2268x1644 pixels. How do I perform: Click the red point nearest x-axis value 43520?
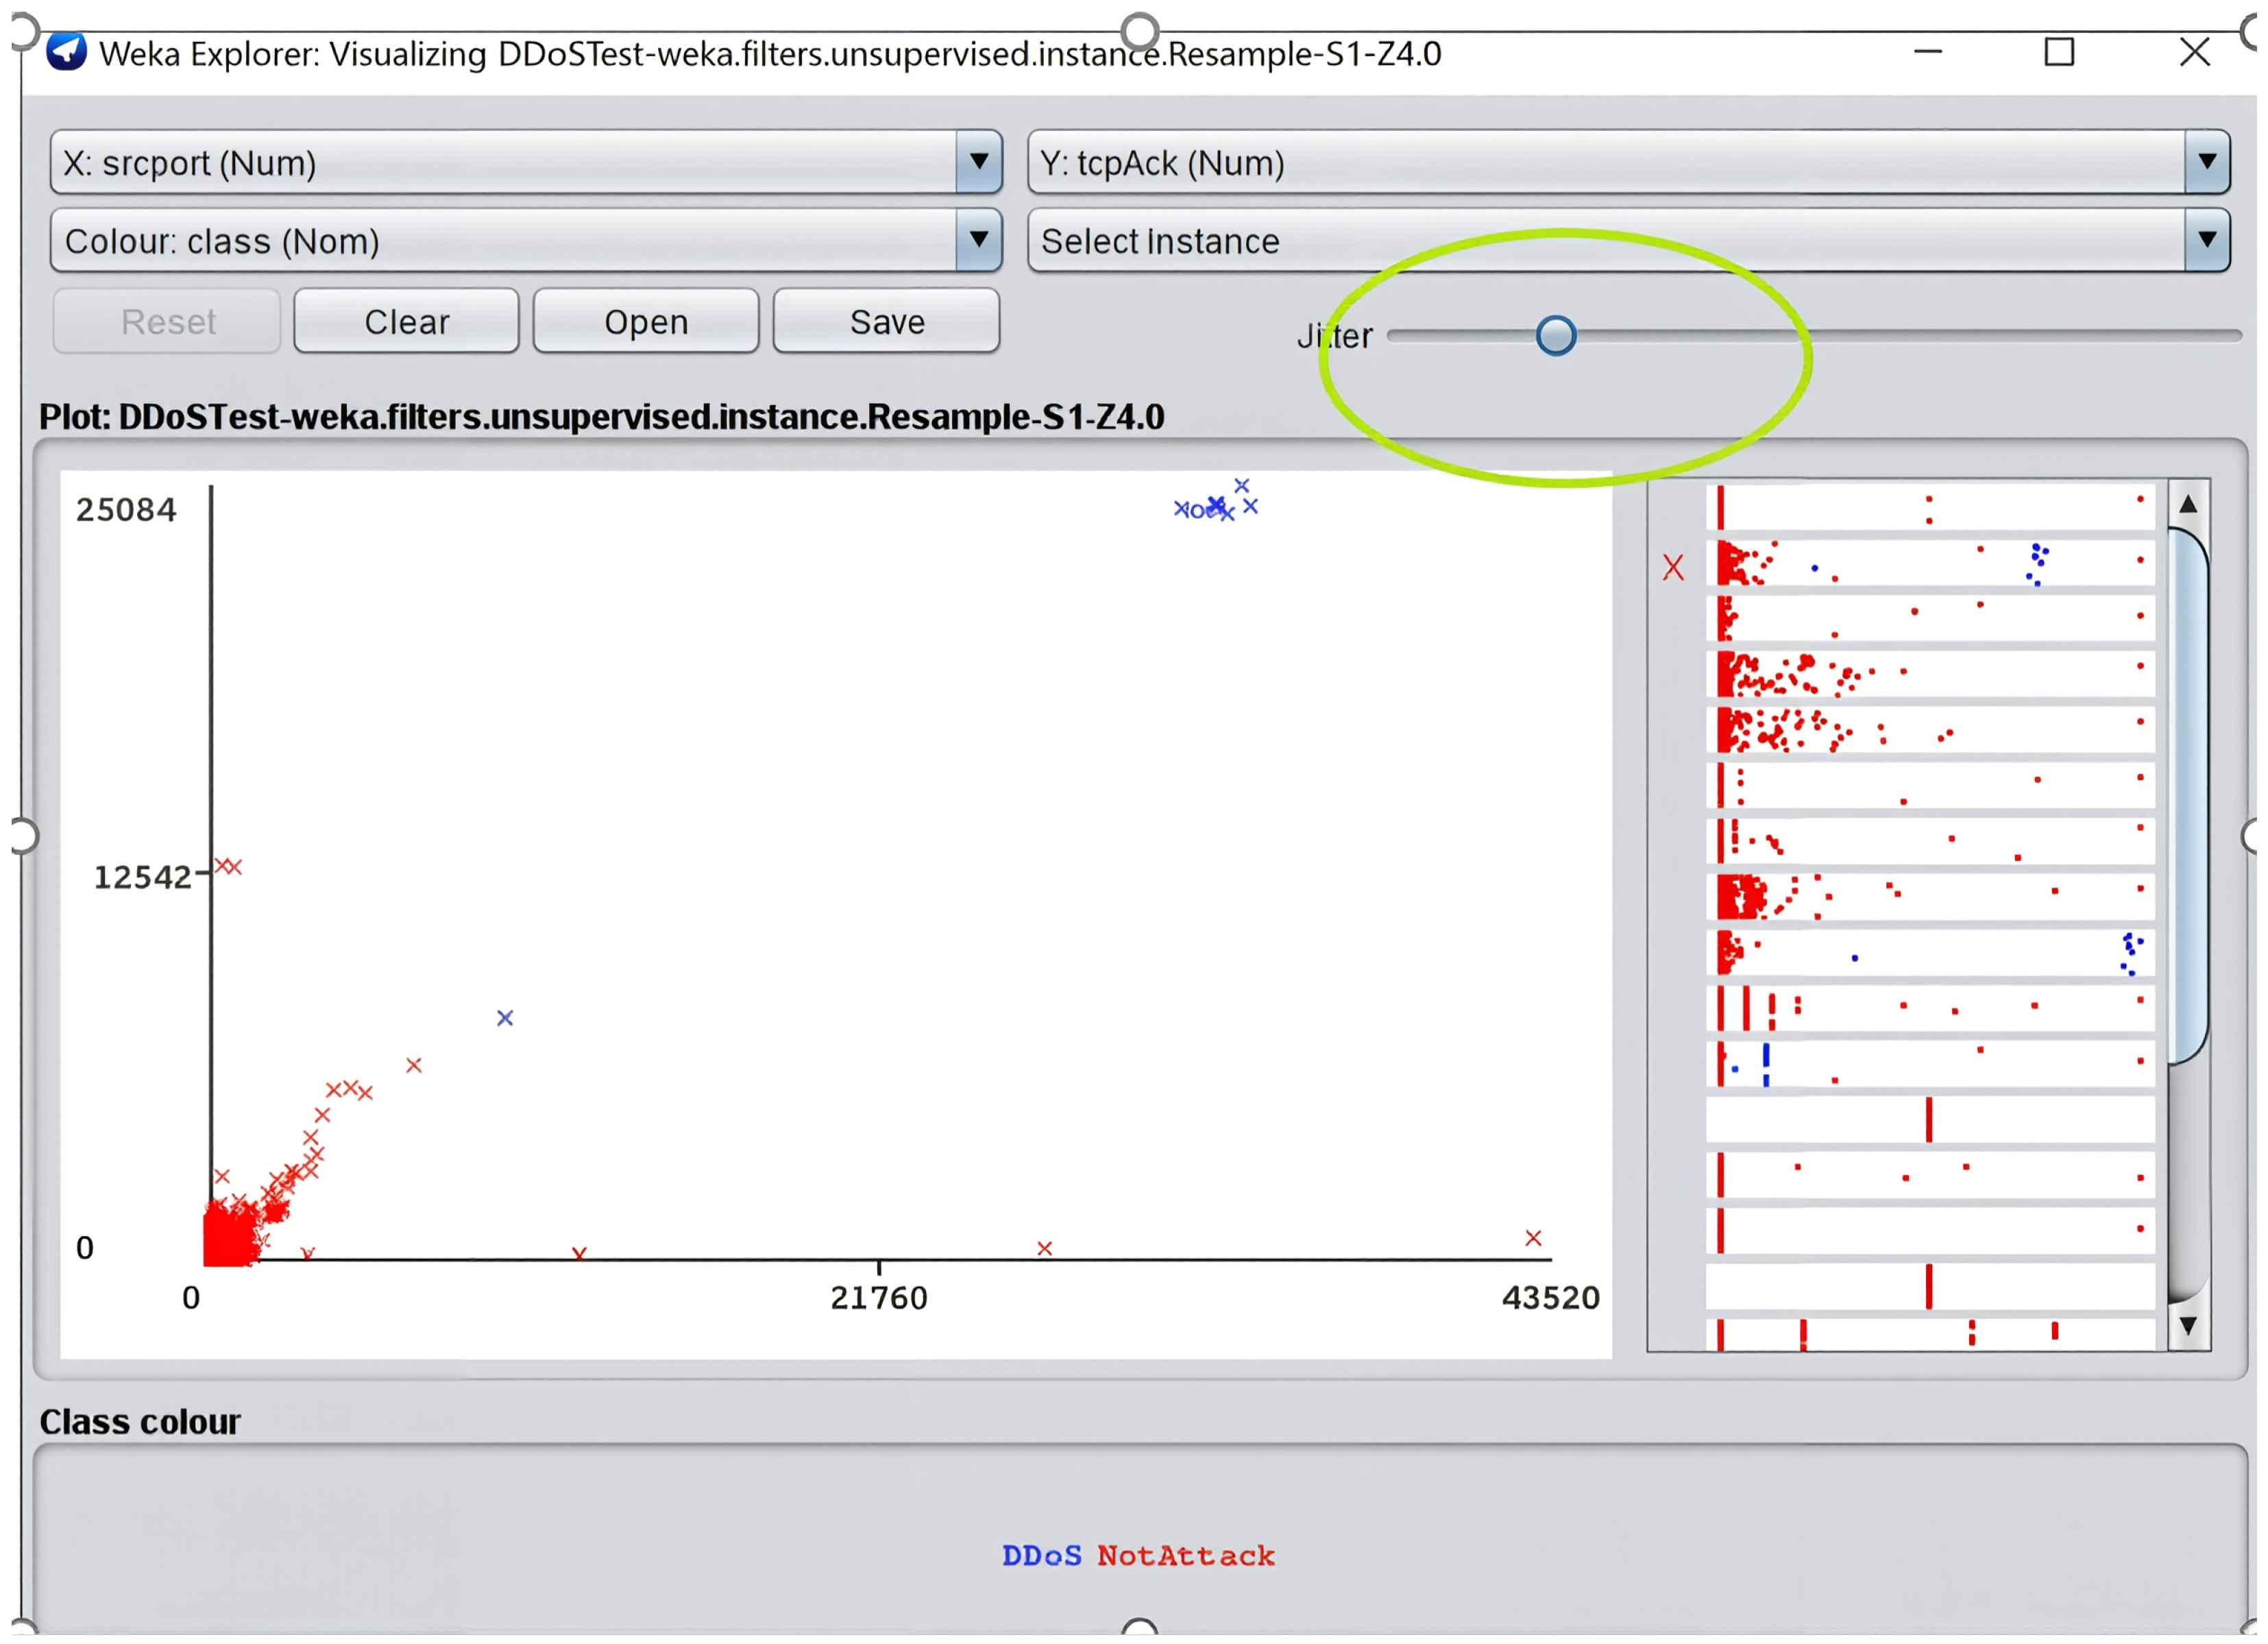coord(1534,1239)
